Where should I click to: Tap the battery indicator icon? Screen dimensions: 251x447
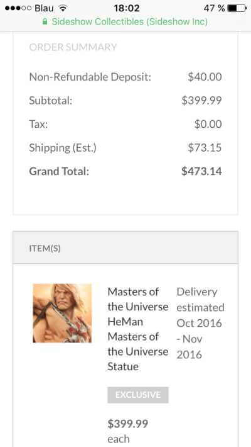(x=237, y=8)
